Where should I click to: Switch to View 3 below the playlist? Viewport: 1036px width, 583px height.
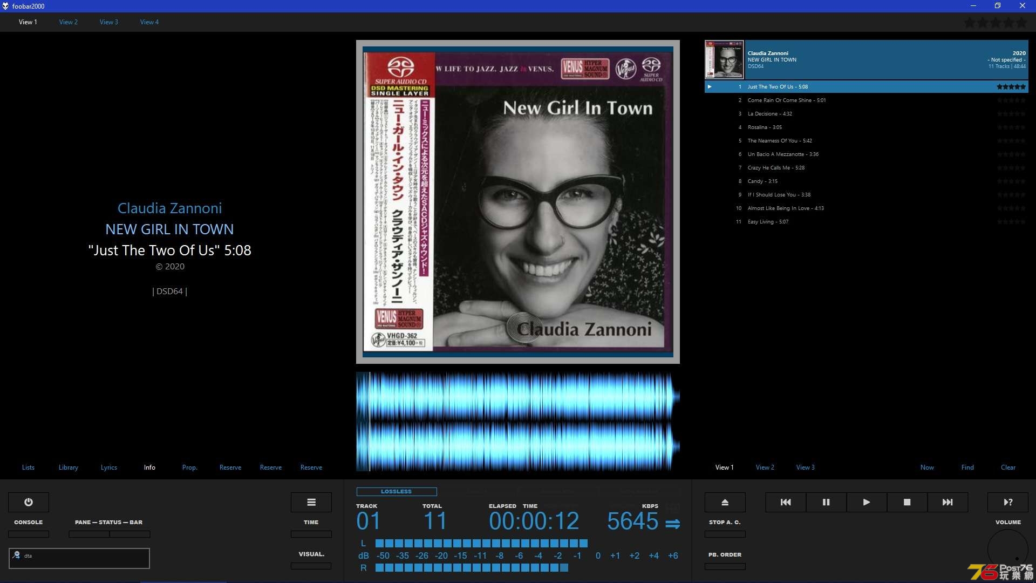[806, 467]
